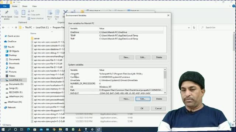
Task: Click Move to ribbon icon
Action: tap(49, 15)
